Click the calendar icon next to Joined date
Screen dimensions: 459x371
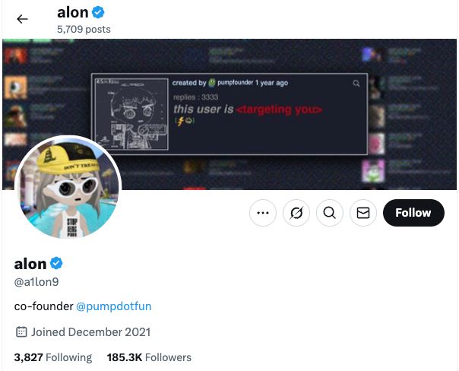[x=21, y=332]
